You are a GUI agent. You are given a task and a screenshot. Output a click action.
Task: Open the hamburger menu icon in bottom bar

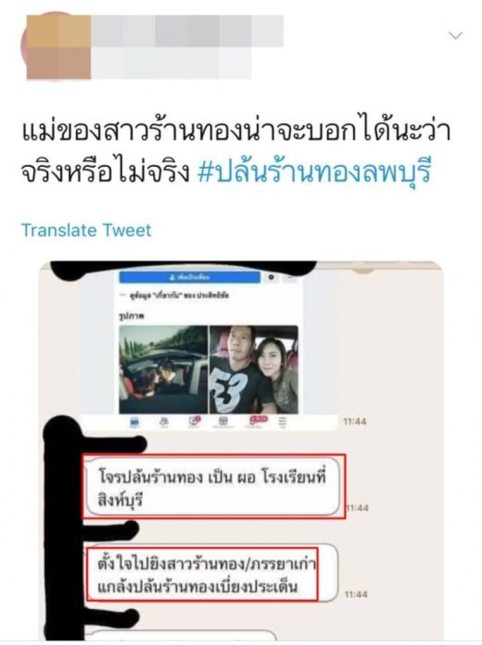point(283,422)
